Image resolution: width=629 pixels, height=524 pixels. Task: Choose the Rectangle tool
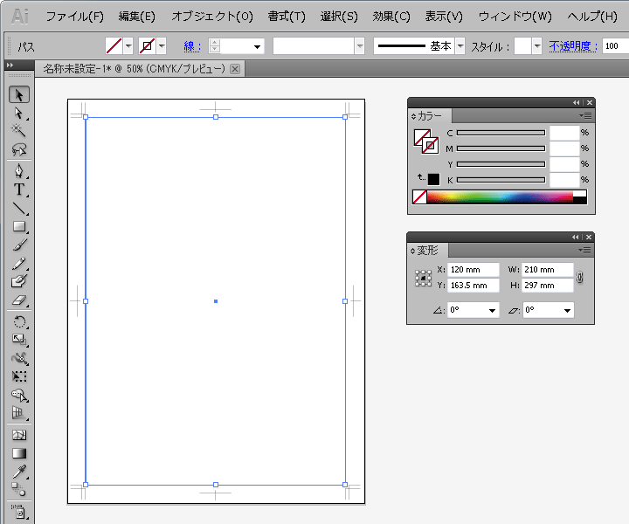(x=18, y=227)
